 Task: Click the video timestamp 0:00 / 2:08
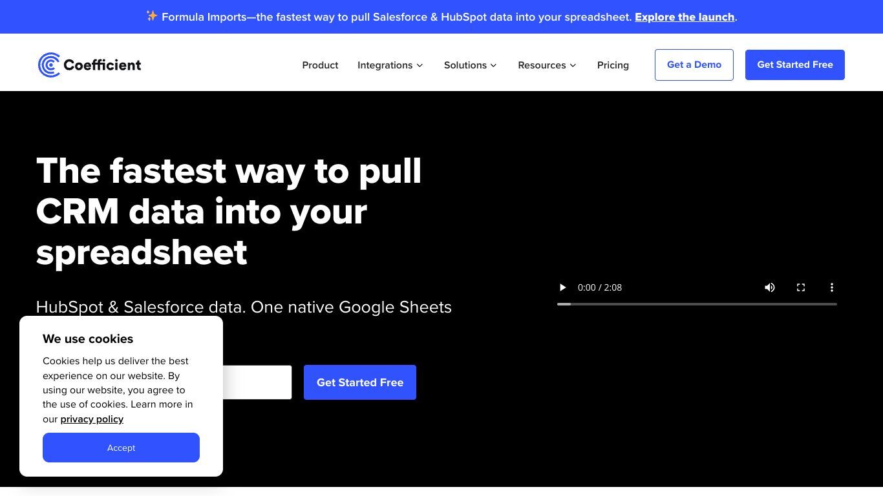600,287
